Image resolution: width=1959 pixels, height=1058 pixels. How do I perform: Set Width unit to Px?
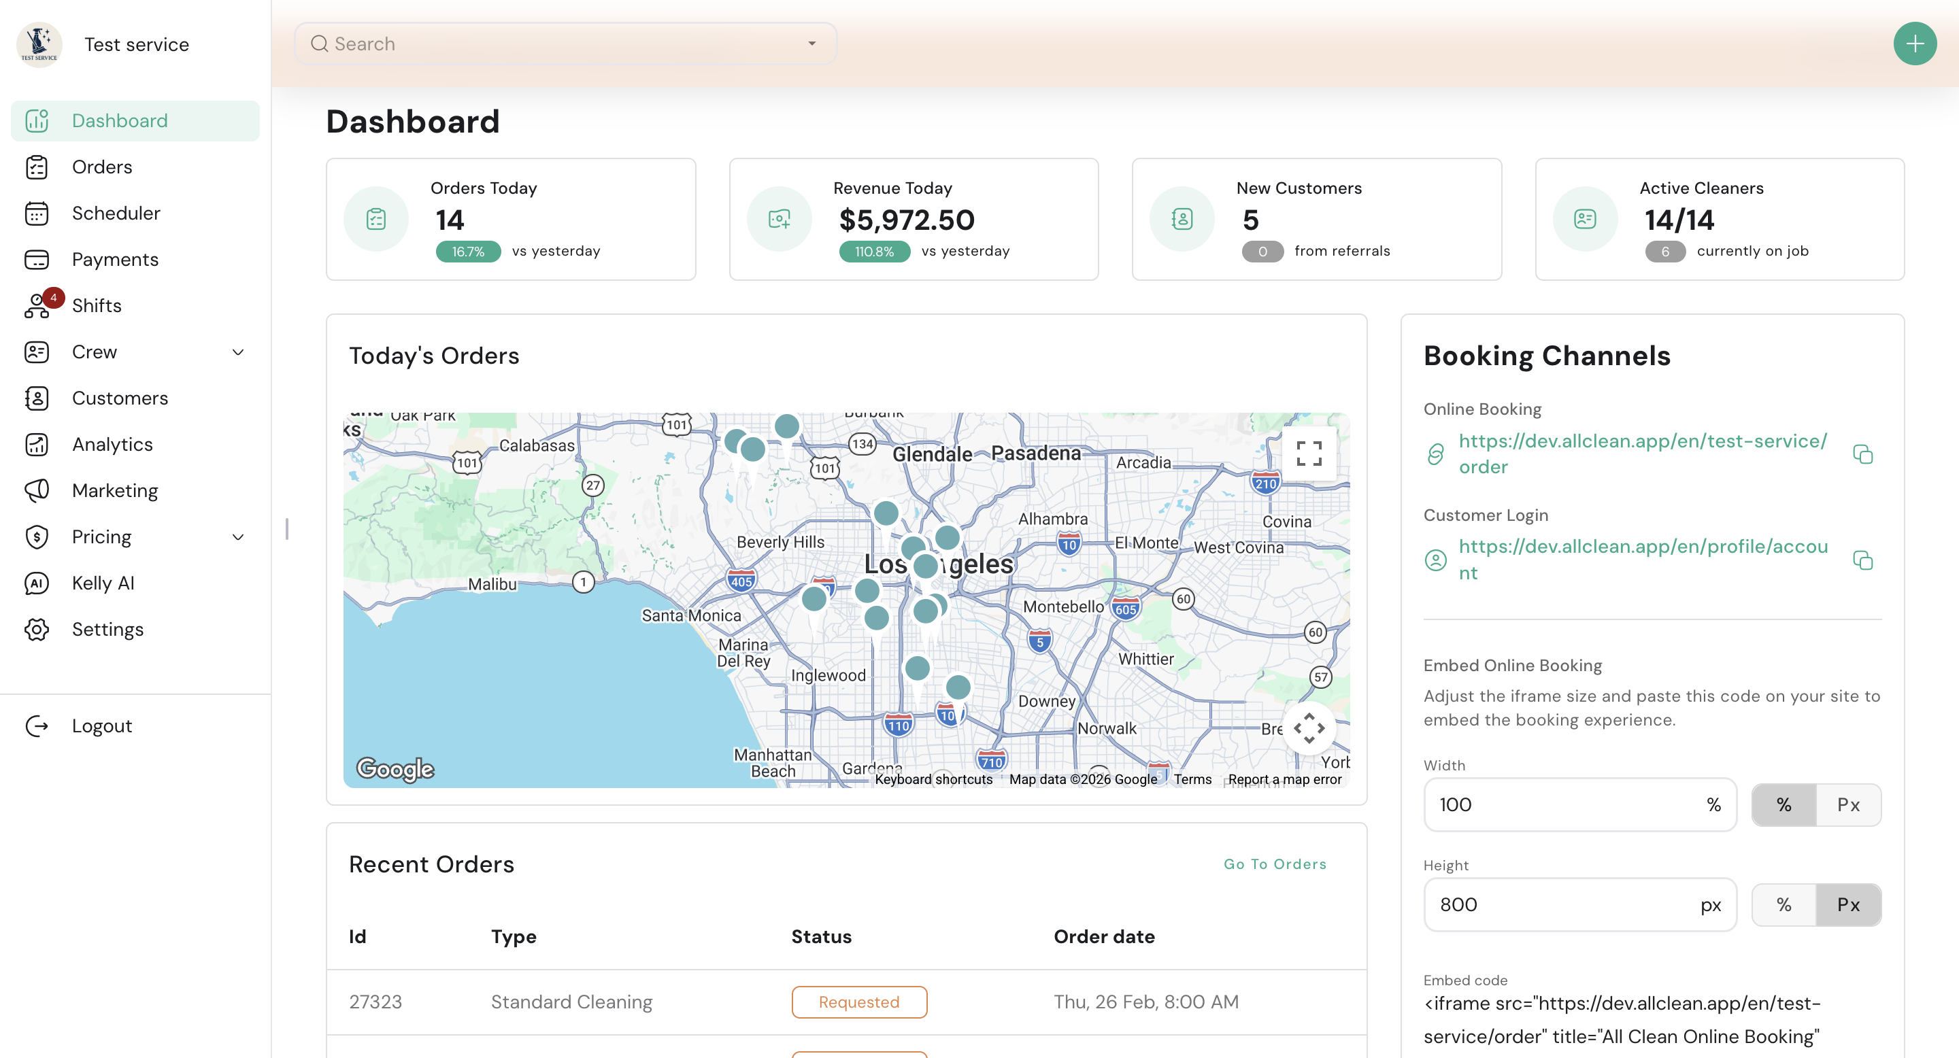point(1848,805)
